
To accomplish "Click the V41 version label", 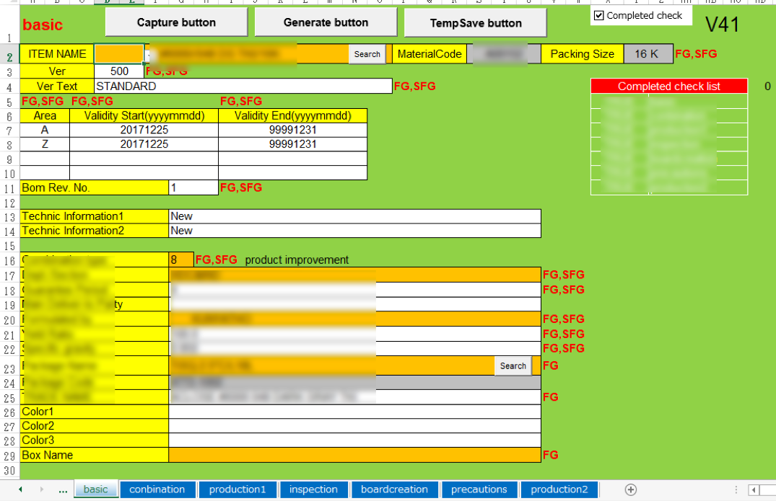I will 722,25.
